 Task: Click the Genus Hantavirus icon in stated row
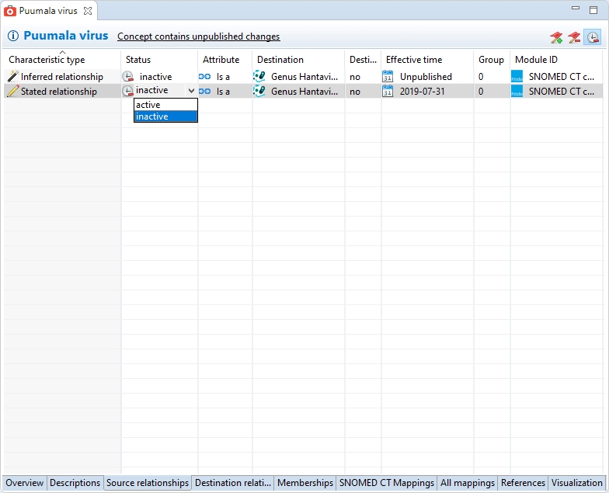pyautogui.click(x=259, y=92)
